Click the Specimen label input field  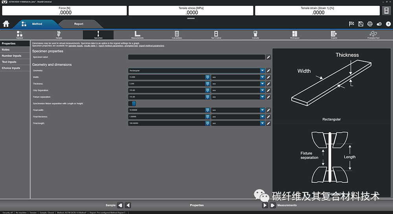coord(196,57)
